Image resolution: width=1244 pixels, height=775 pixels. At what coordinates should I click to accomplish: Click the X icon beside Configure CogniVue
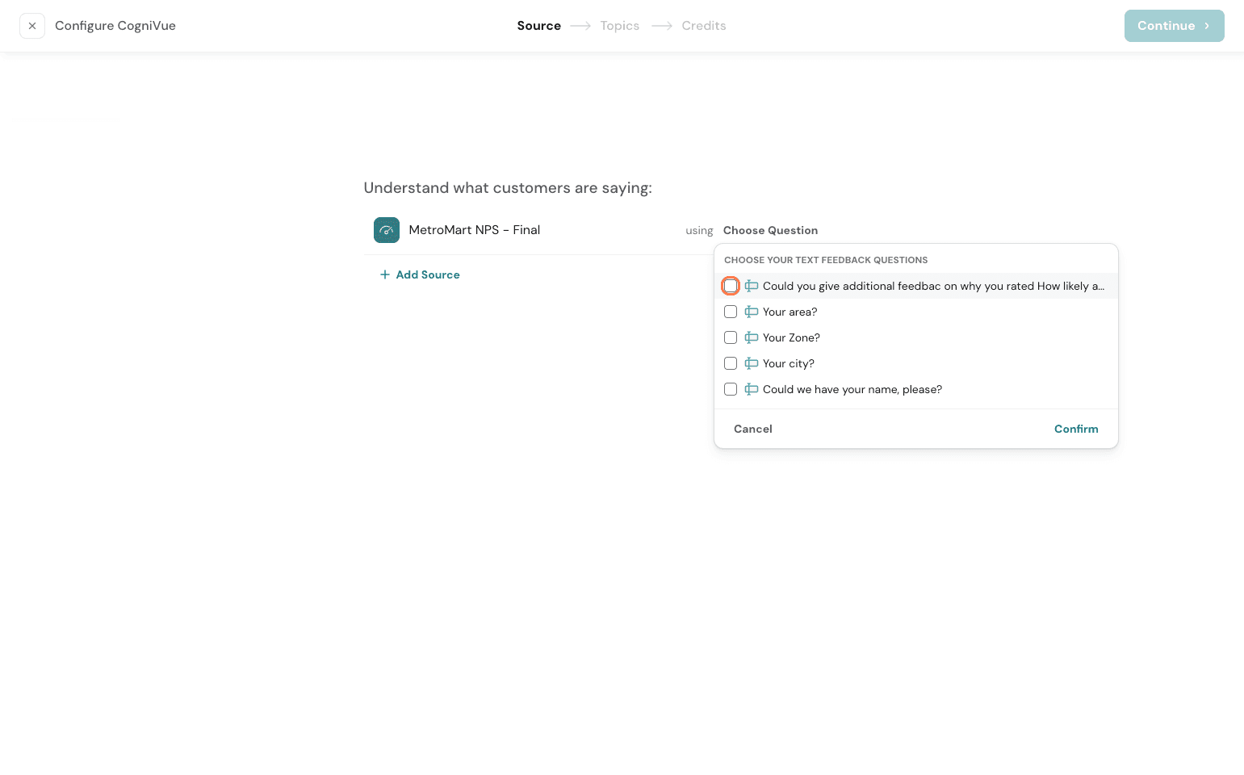coord(32,26)
